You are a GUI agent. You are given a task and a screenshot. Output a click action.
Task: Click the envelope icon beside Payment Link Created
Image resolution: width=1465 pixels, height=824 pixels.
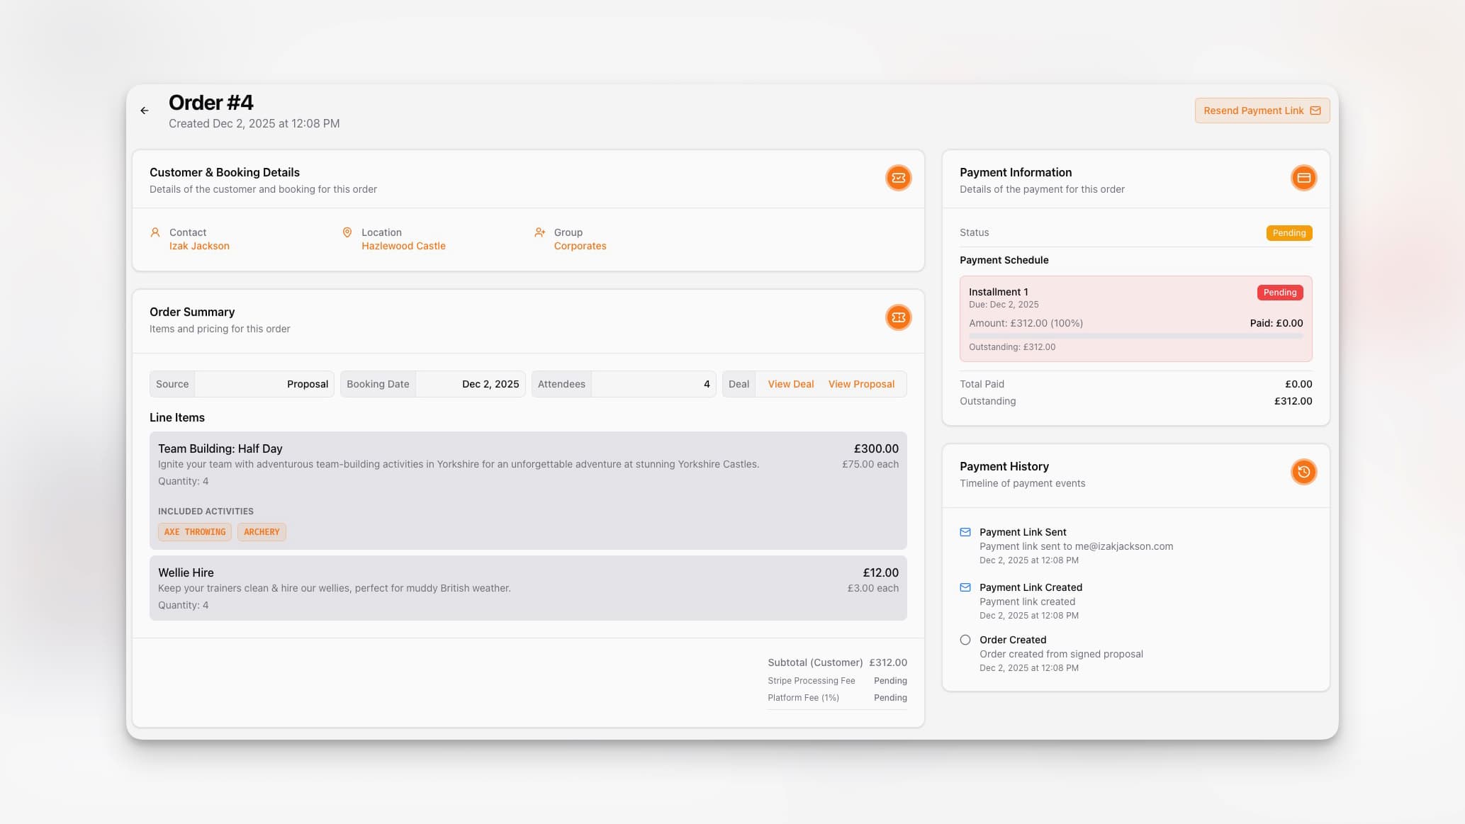point(965,587)
